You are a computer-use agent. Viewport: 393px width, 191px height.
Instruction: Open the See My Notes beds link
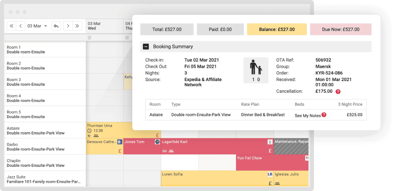tap(308, 116)
